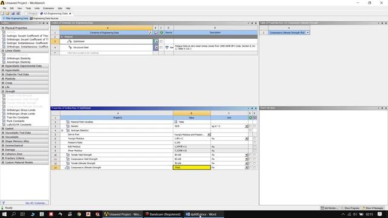Expand Hyperelastic Experimental Data group
Viewport: 388px width, 218px height.
click(x=3, y=66)
